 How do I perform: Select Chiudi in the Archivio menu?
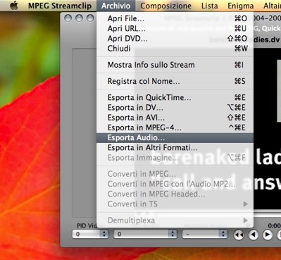point(175,49)
